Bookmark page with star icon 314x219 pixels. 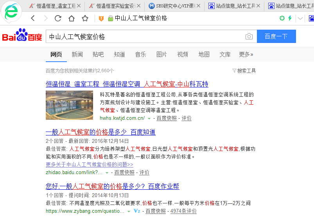click(85, 18)
